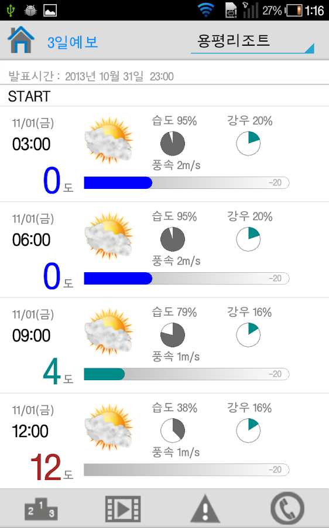Tap the phone call icon
Image resolution: width=329 pixels, height=528 pixels.
click(287, 509)
